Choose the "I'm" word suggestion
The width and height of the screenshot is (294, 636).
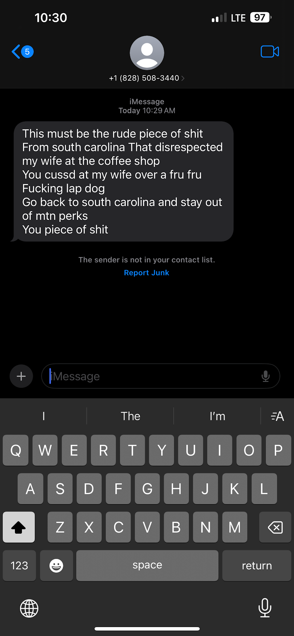point(217,416)
